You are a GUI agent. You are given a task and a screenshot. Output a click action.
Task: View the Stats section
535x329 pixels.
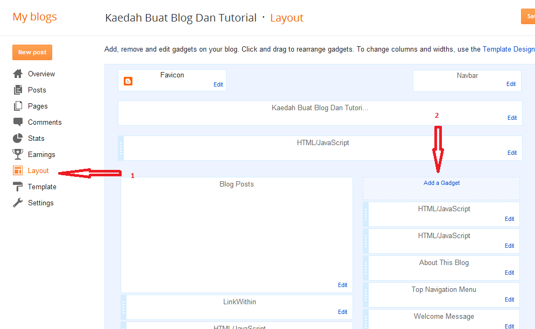(x=36, y=138)
